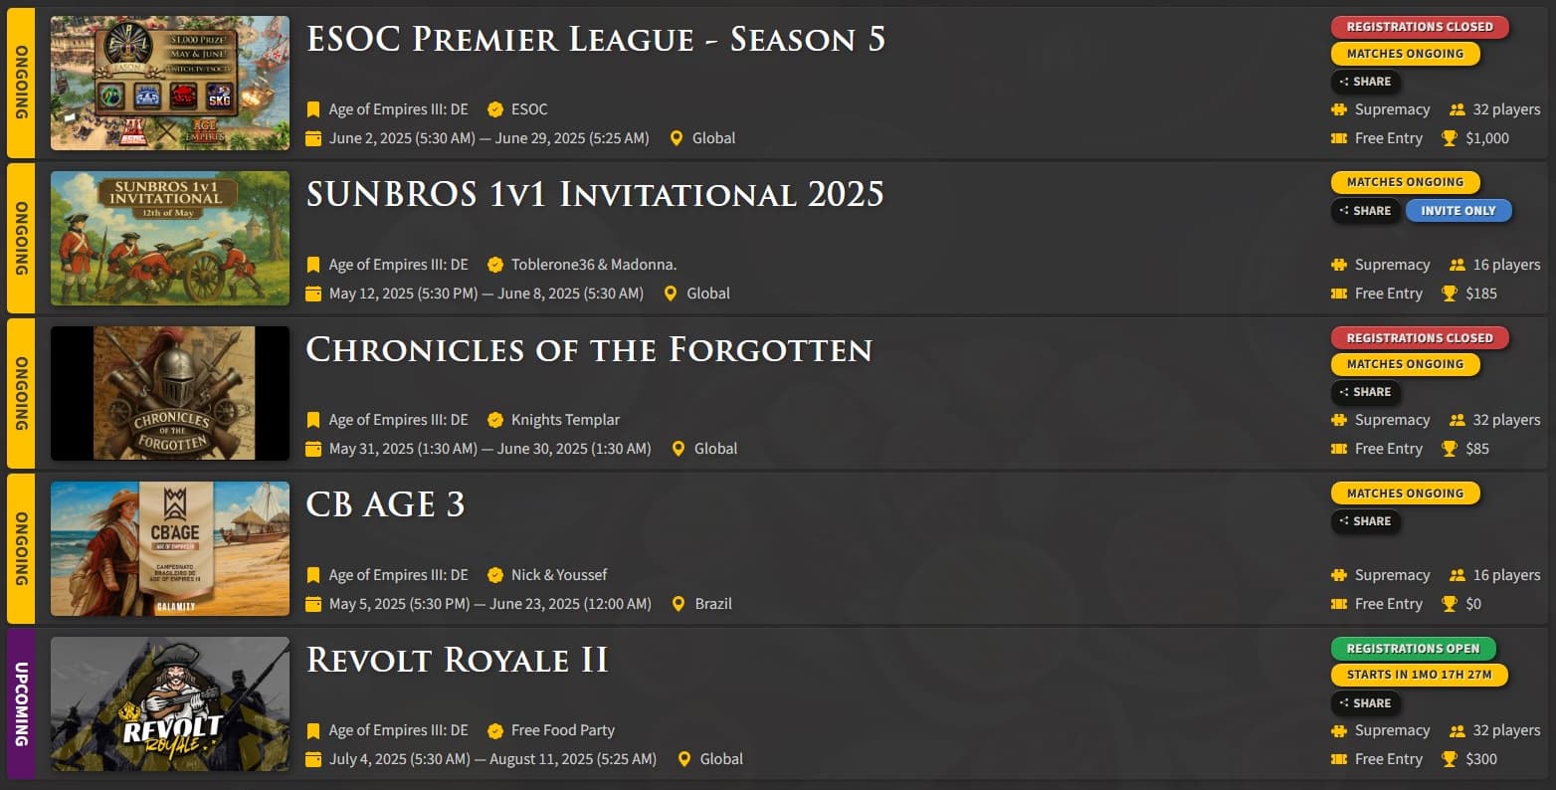Share the ESOC Premier League tournament
The image size is (1556, 790).
pyautogui.click(x=1366, y=82)
